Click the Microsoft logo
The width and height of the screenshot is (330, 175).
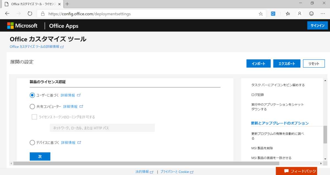click(x=22, y=26)
